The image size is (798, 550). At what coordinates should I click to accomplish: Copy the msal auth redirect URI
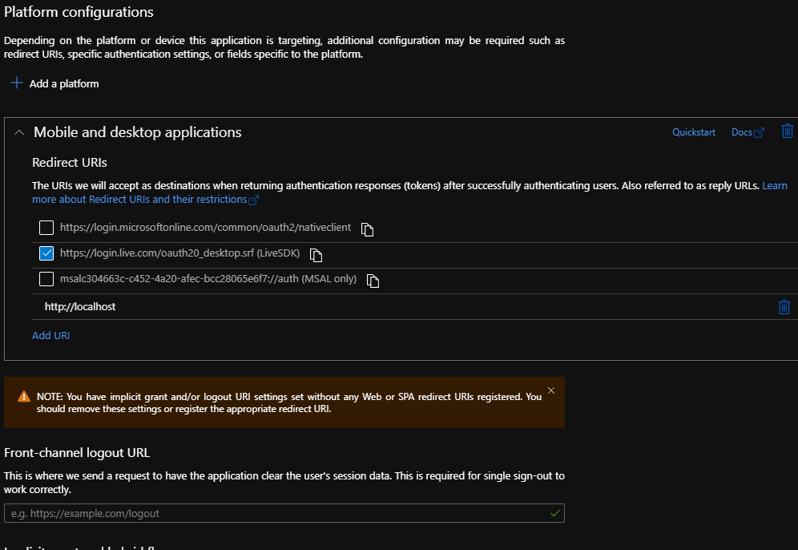click(x=373, y=281)
